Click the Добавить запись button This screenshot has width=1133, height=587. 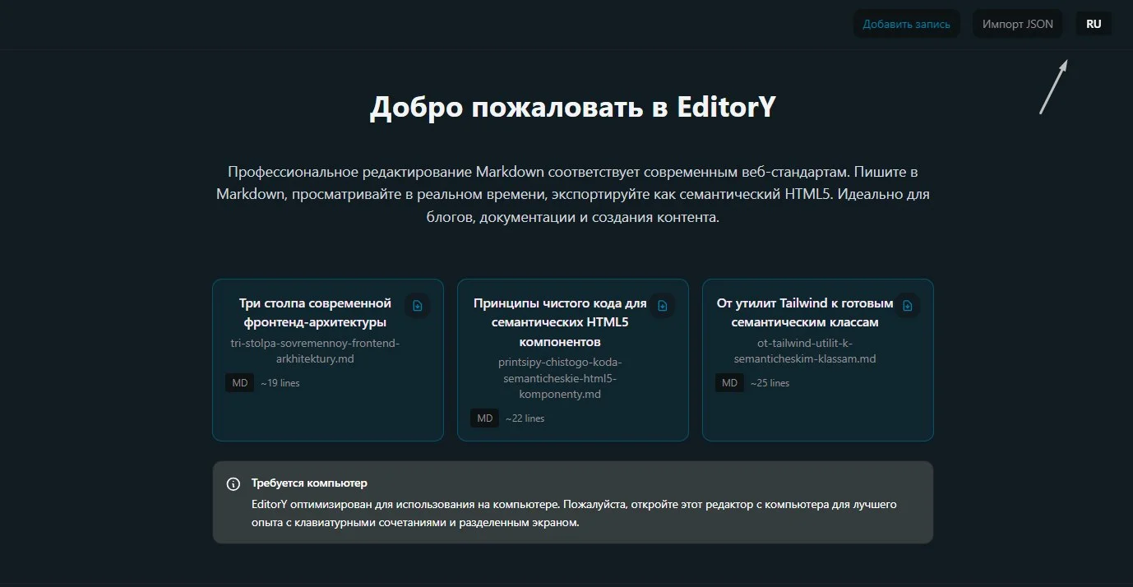[906, 24]
